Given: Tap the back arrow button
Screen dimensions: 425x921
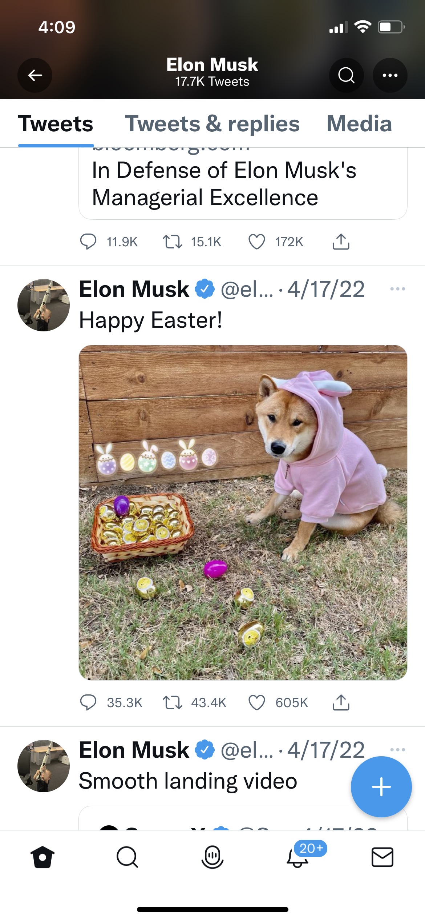Looking at the screenshot, I should point(35,75).
